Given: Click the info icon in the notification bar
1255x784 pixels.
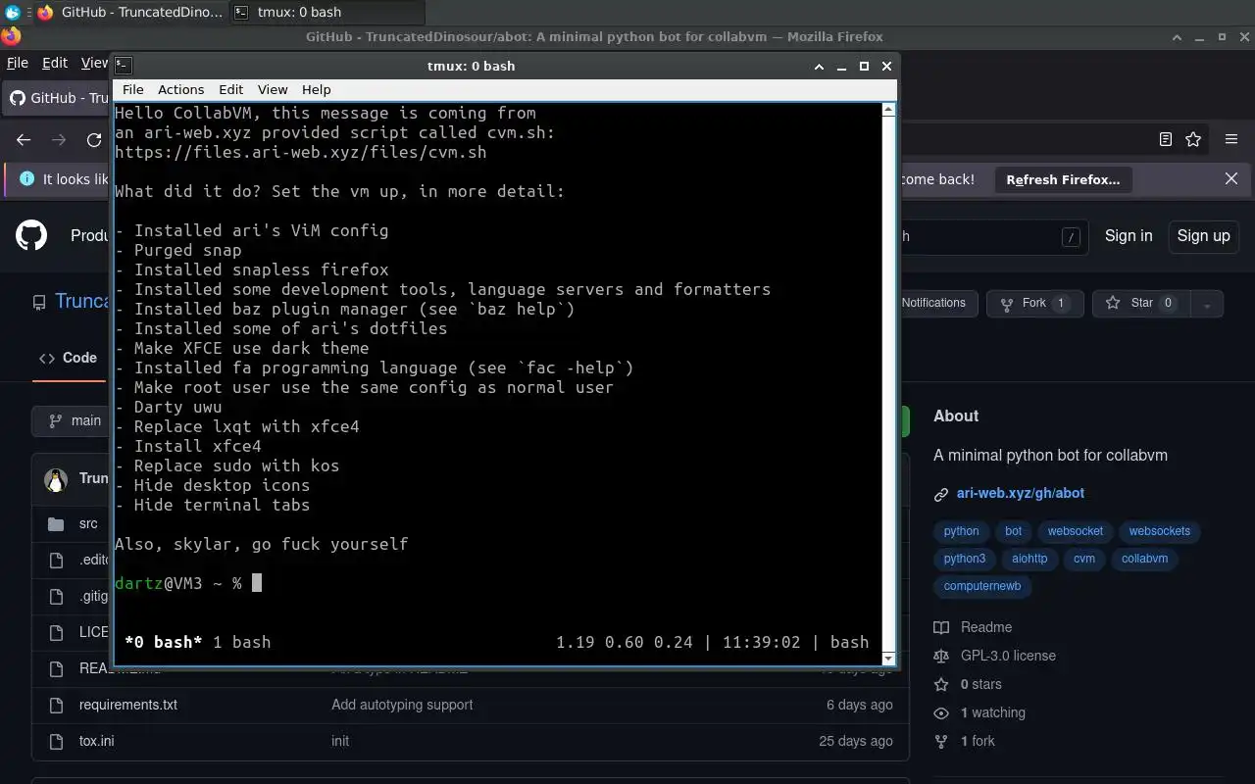Looking at the screenshot, I should coord(26,179).
